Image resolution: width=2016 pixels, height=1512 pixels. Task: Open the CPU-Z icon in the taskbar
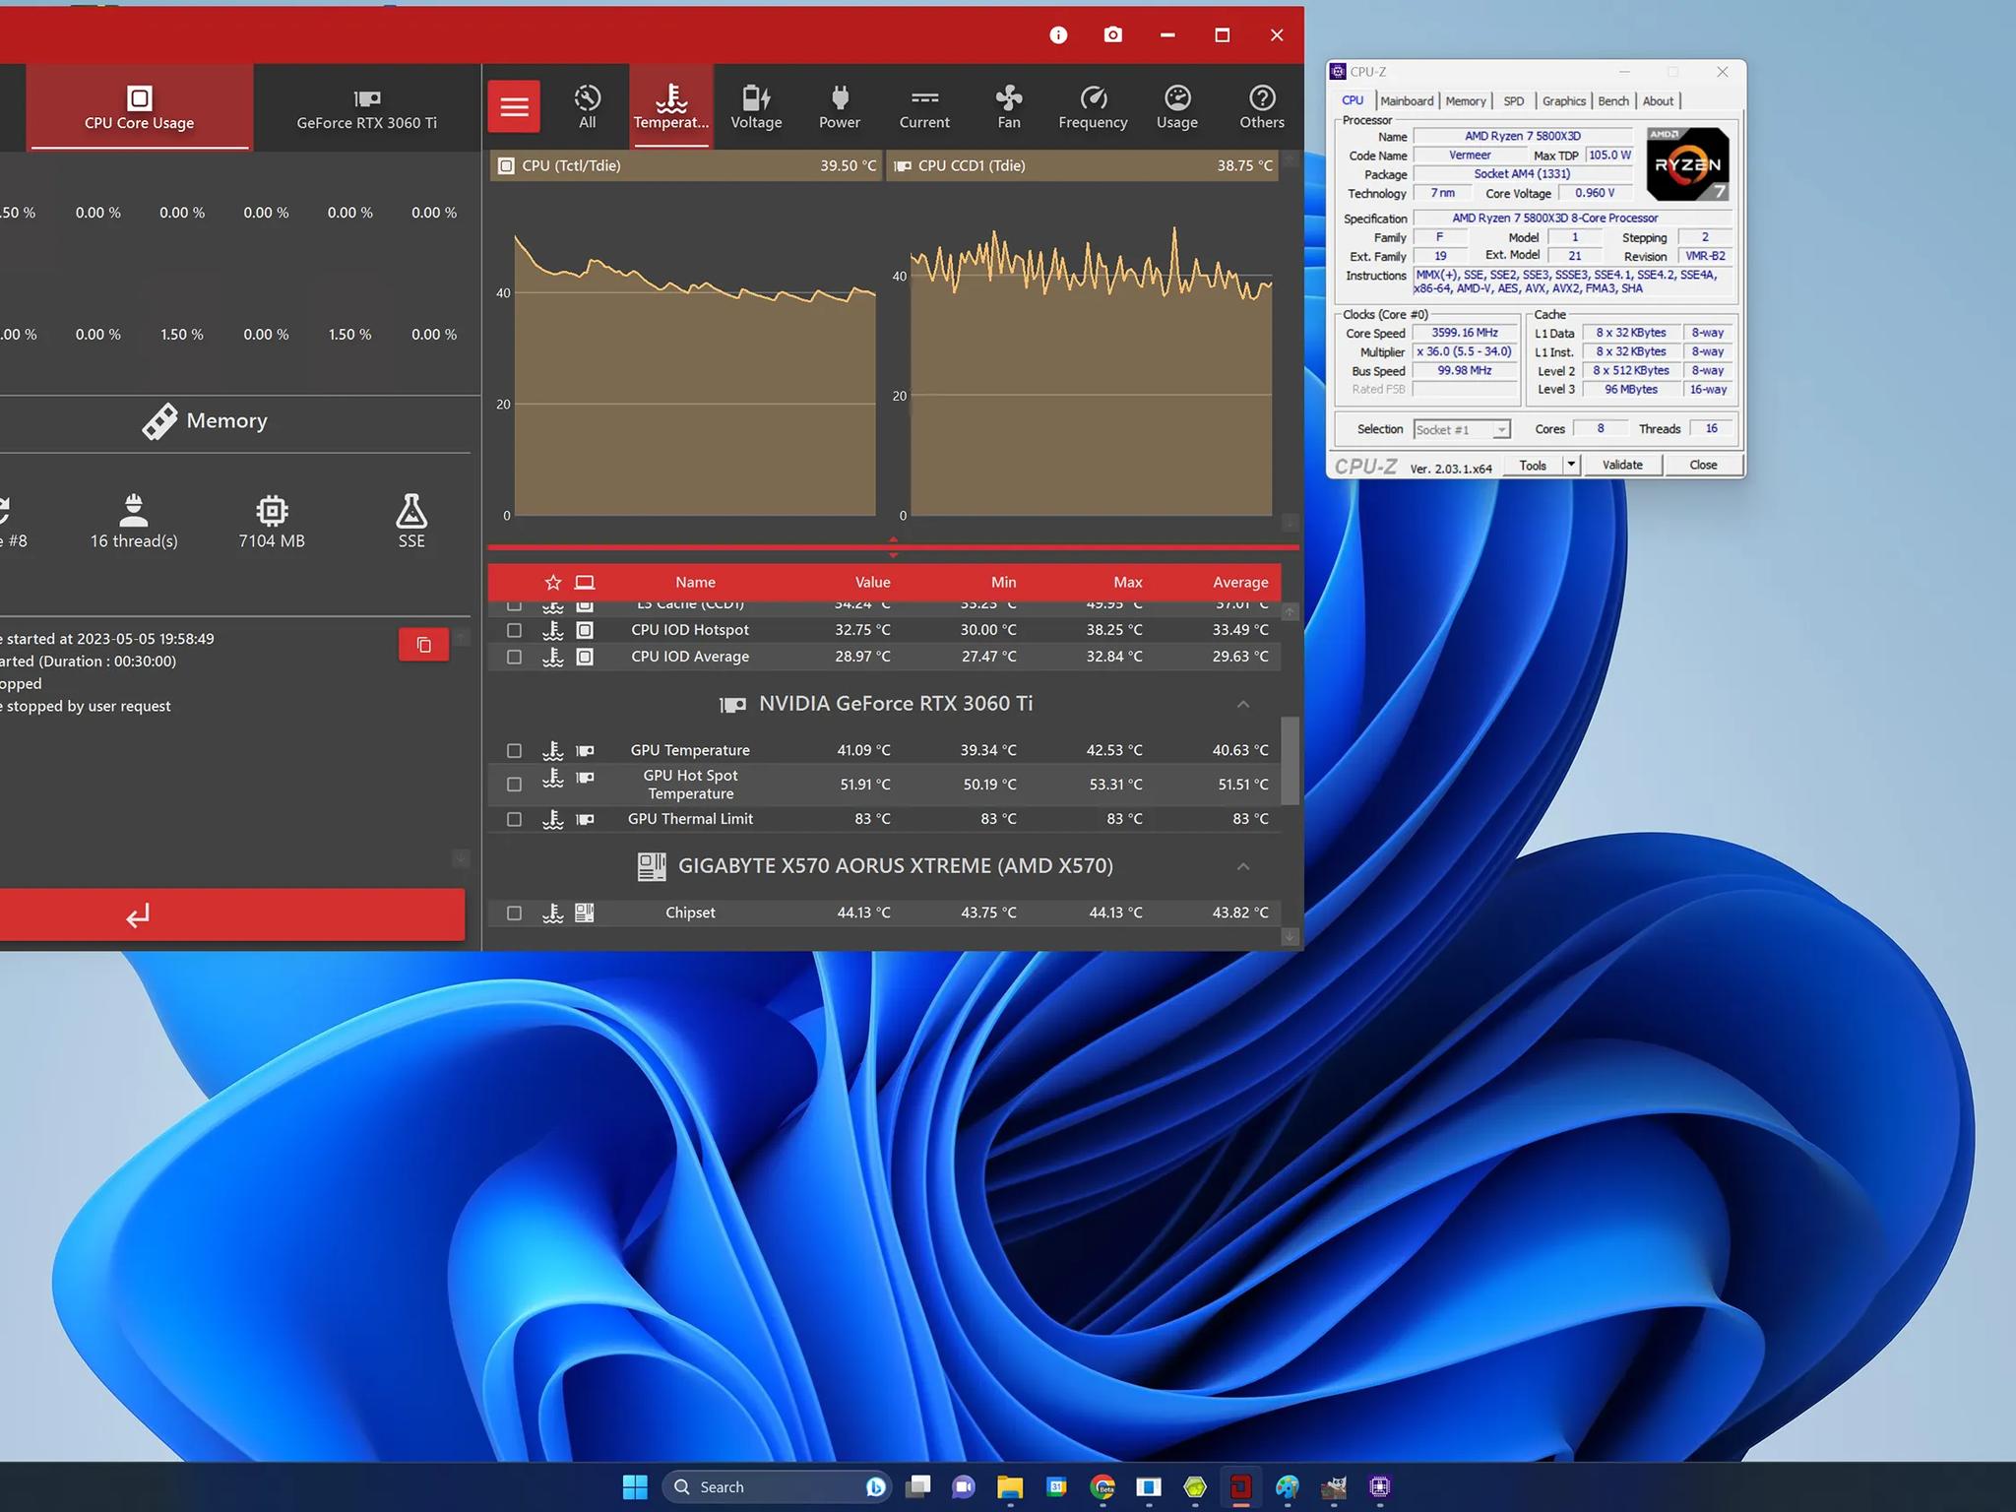click(x=1380, y=1486)
